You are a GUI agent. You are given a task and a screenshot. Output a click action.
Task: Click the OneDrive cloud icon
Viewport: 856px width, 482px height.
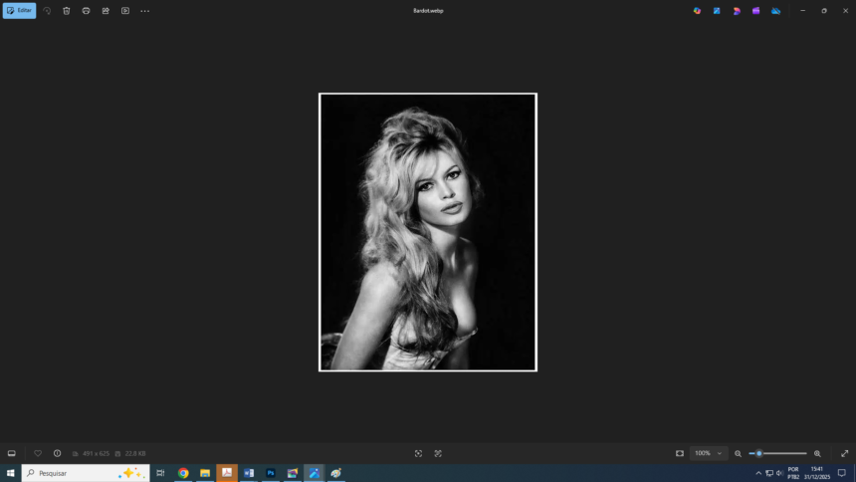[x=775, y=10]
